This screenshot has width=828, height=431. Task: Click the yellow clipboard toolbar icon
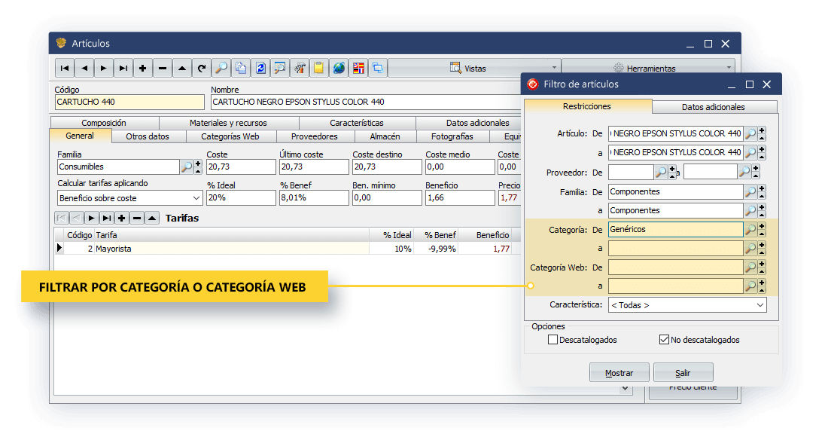[319, 68]
